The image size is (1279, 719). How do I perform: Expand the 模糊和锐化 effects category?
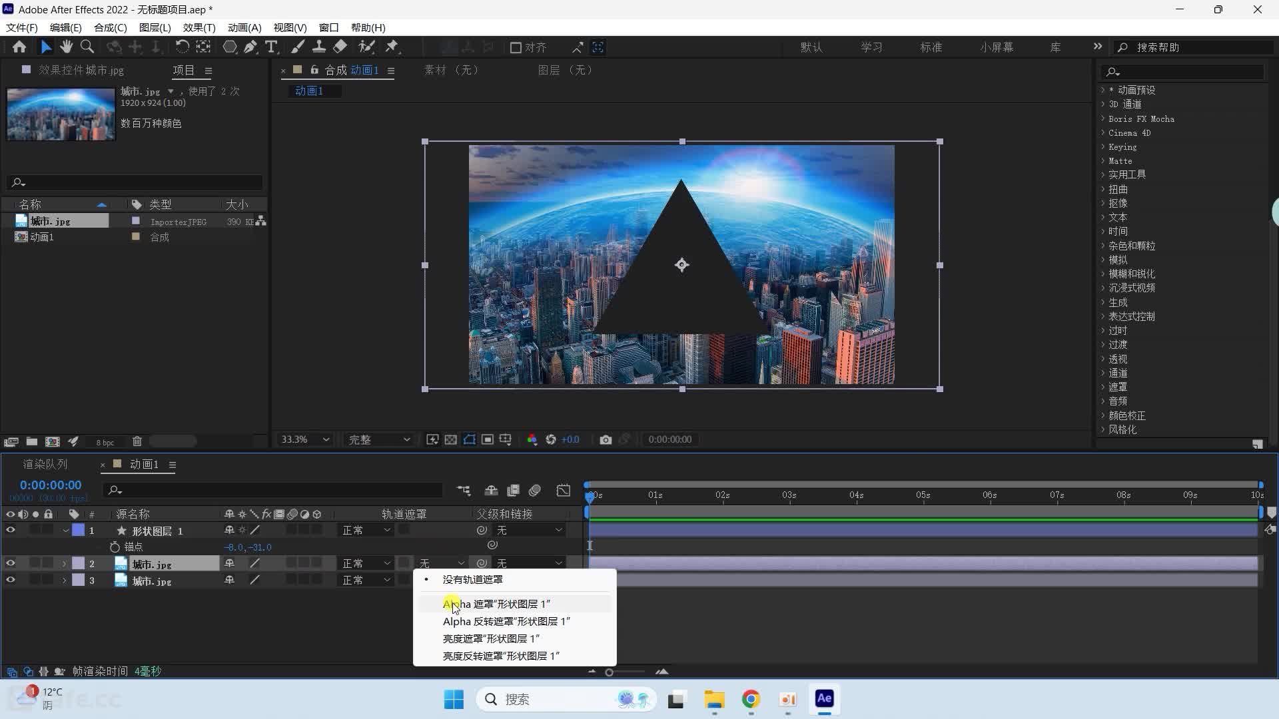[x=1102, y=274]
